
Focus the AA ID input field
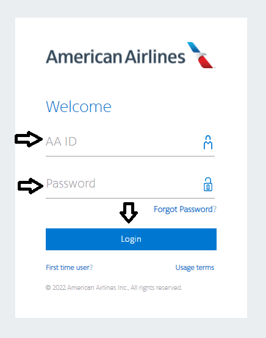pos(130,142)
